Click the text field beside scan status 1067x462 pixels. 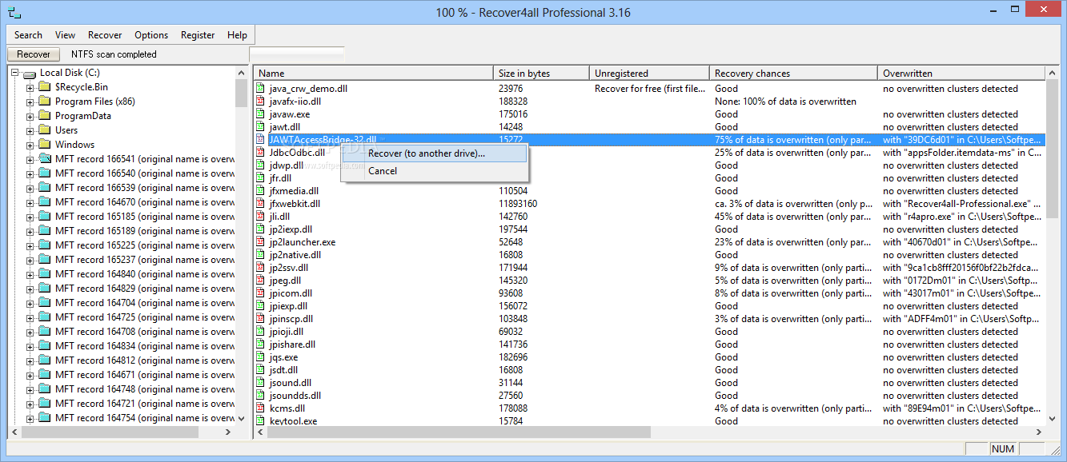pos(297,54)
